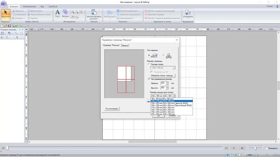Click the Отправить send icon
This screenshot has width=280, height=157.
point(188,14)
